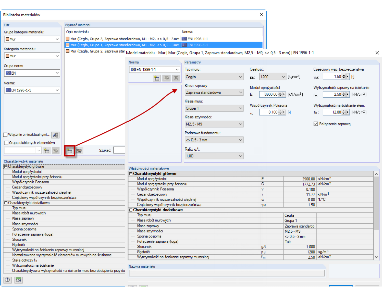Image resolution: width=383 pixels, height=296 pixels.
Task: Click Zaprawa standardo cell in properties table
Action: coord(299,226)
